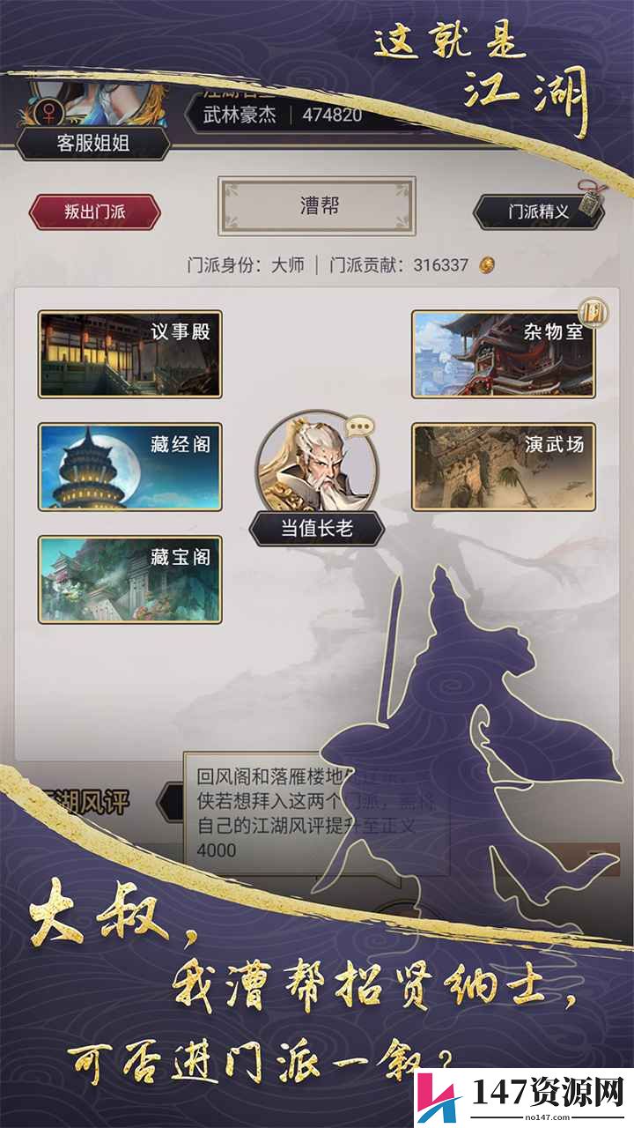Viewport: 634px width, 1128px height.
Task: Open the 演武场 training ground
Action: coord(504,466)
